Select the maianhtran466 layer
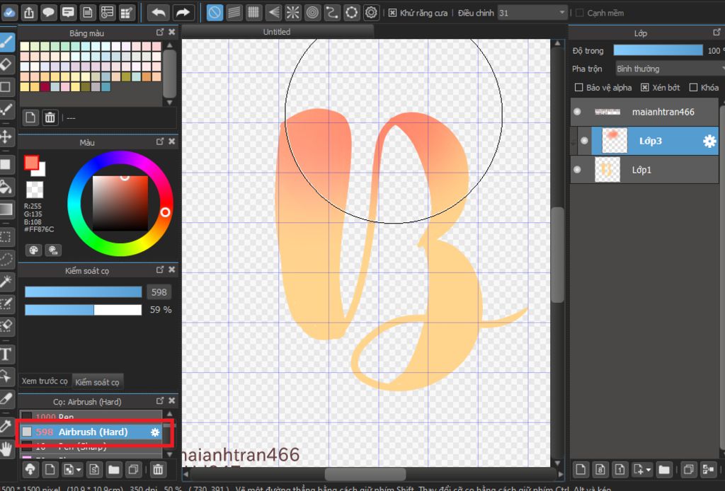 pos(644,111)
